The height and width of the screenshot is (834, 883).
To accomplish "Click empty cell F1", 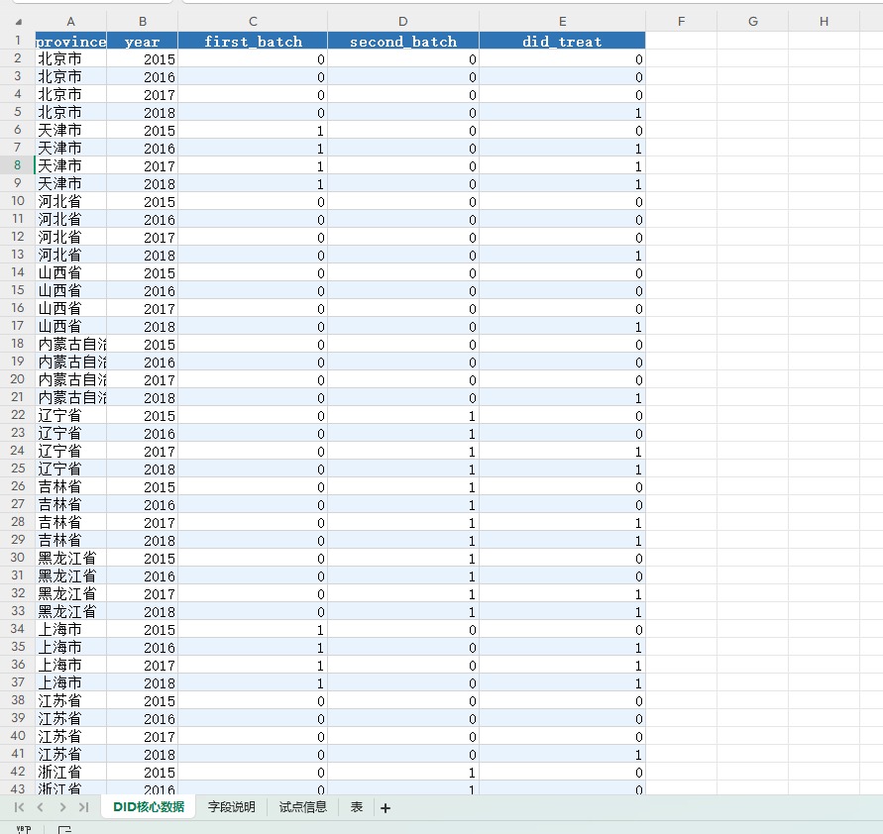I will tap(682, 41).
